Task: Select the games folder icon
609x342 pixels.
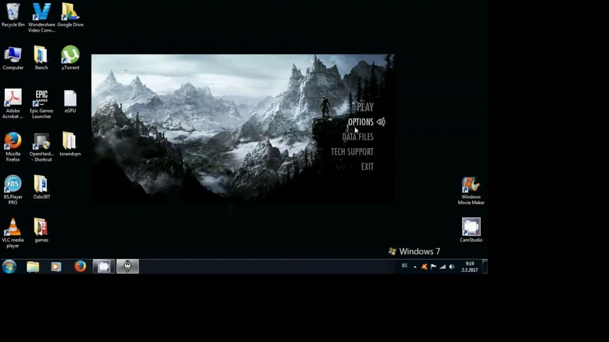Action: (x=41, y=230)
